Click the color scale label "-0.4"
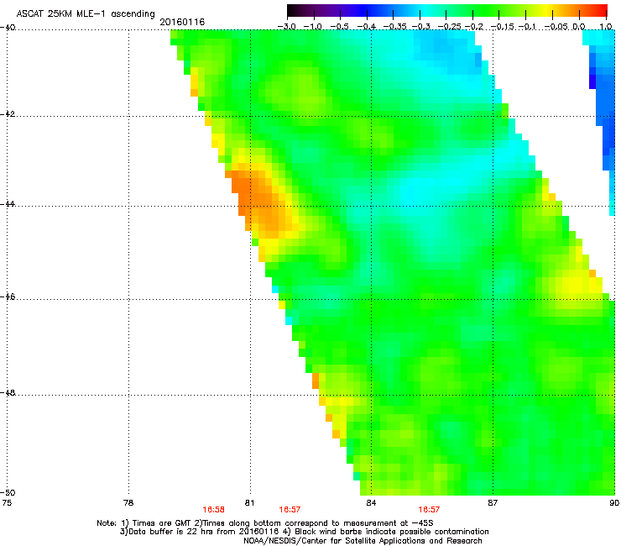 (366, 27)
